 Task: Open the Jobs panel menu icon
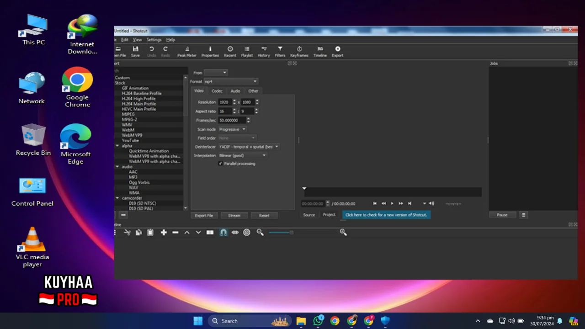[524, 215]
